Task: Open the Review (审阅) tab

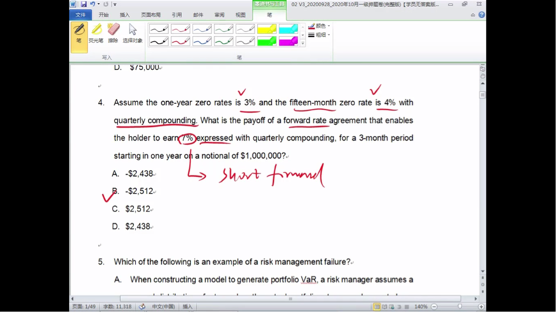Action: 219,15
